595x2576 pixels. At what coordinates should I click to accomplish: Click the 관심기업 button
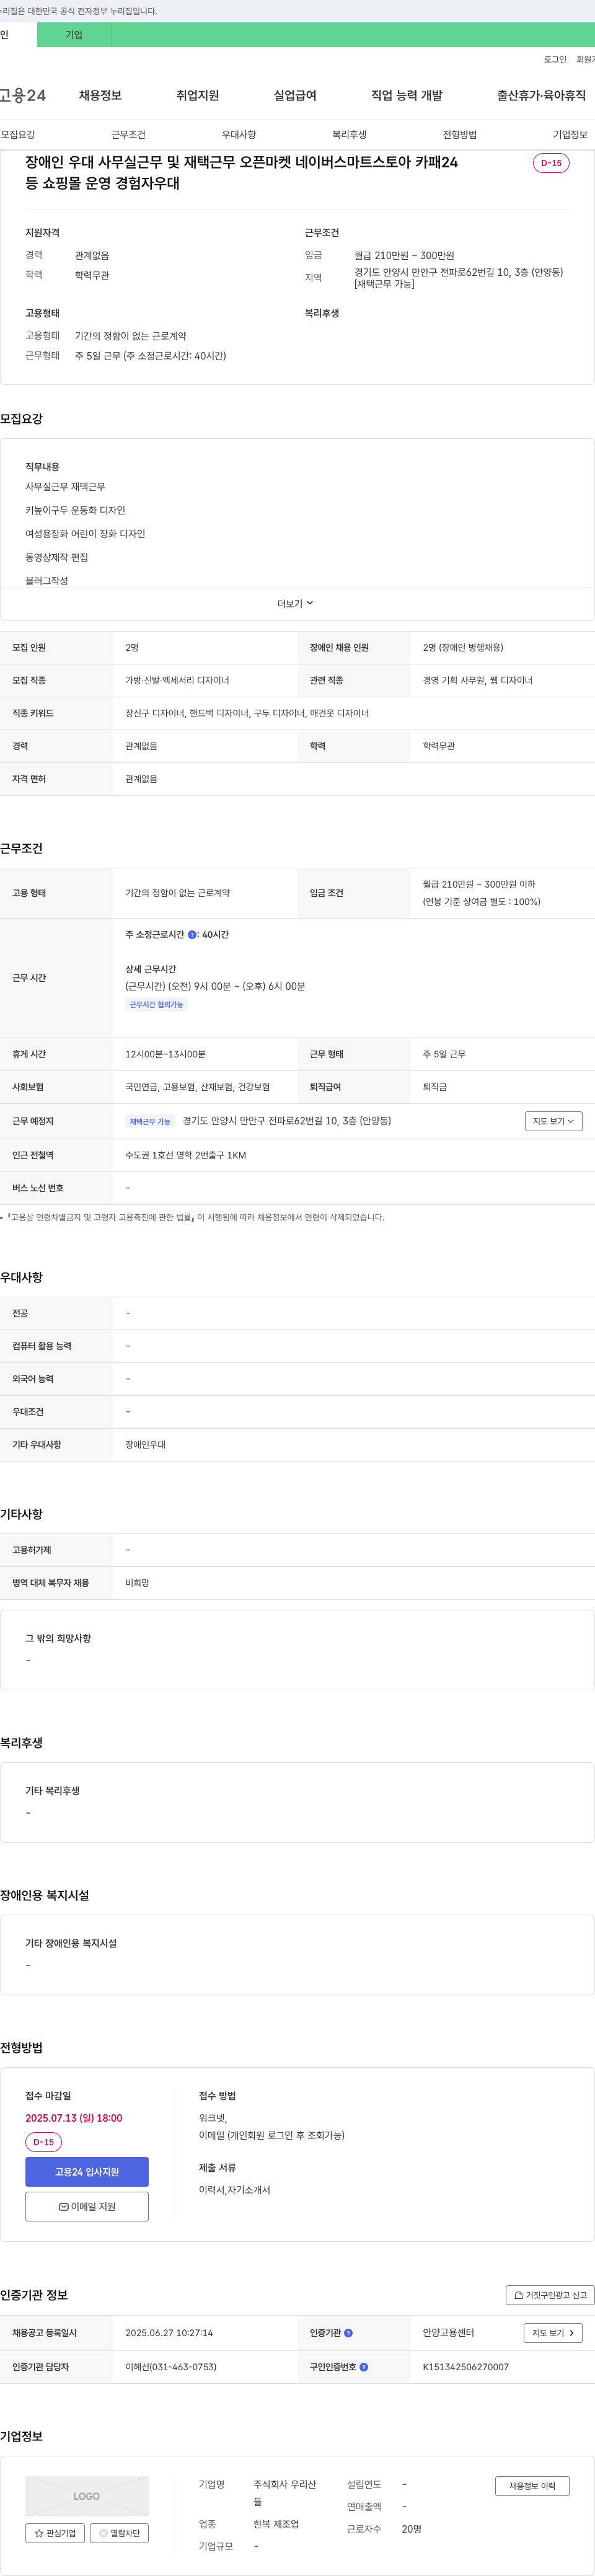pyautogui.click(x=55, y=2533)
